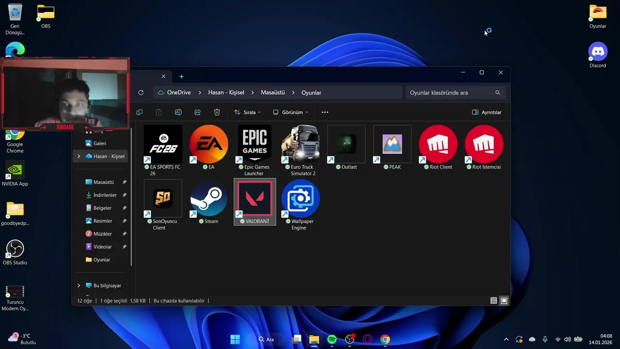Select Euro Truck Simulator 2 shortcut
The width and height of the screenshot is (620, 349).
tap(300, 150)
